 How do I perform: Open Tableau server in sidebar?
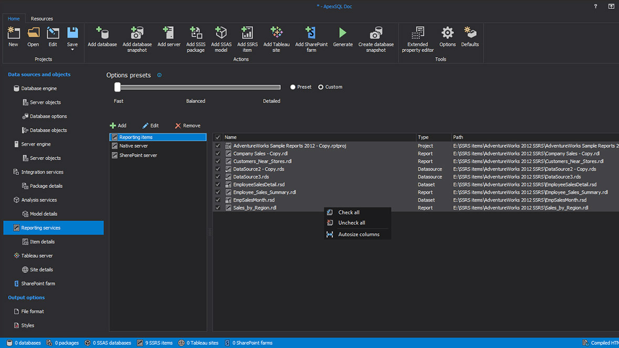(37, 256)
